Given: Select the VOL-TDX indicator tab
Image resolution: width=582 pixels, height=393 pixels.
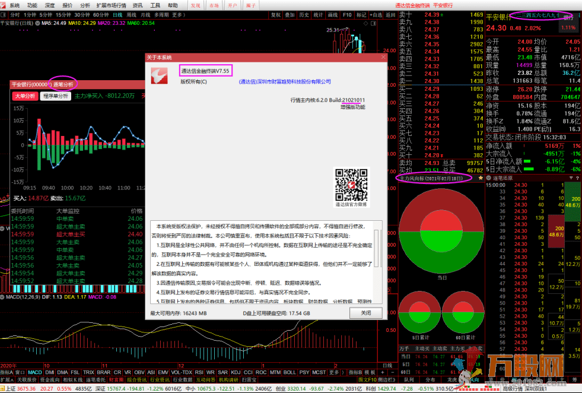Looking at the screenshot, I should point(181,372).
